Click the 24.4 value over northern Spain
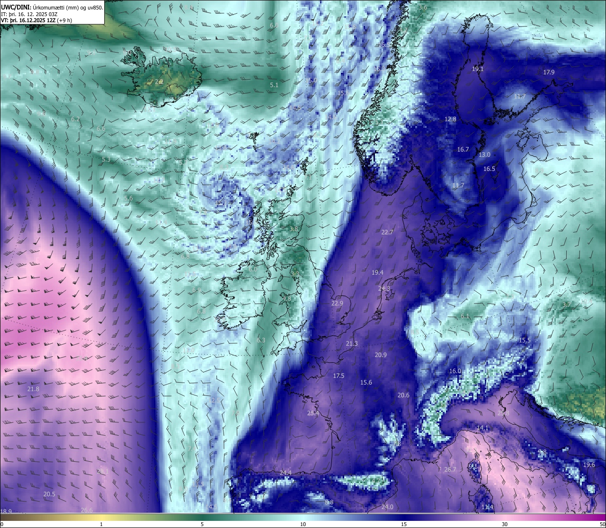 [285, 473]
